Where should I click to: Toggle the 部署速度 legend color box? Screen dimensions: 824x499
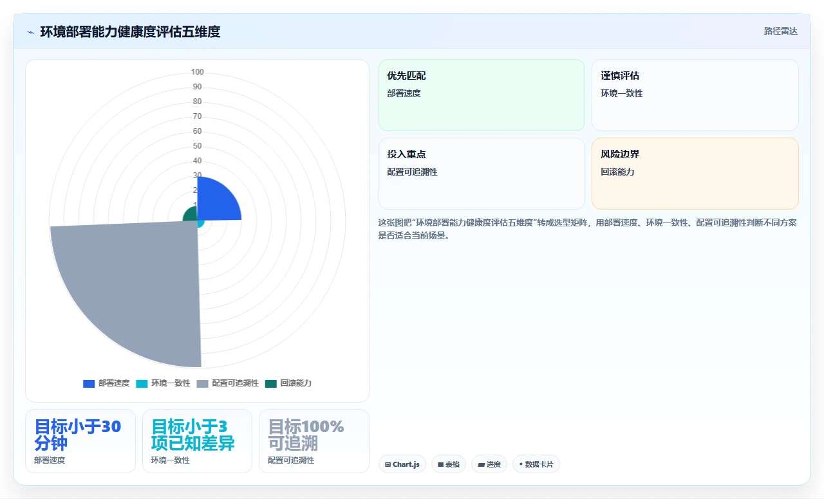89,383
